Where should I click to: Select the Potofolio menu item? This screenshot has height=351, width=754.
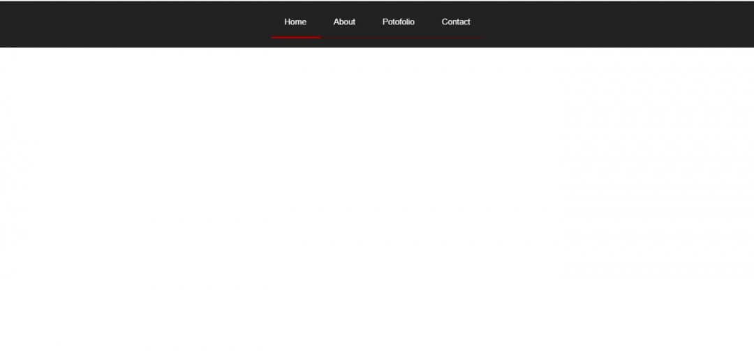[398, 22]
